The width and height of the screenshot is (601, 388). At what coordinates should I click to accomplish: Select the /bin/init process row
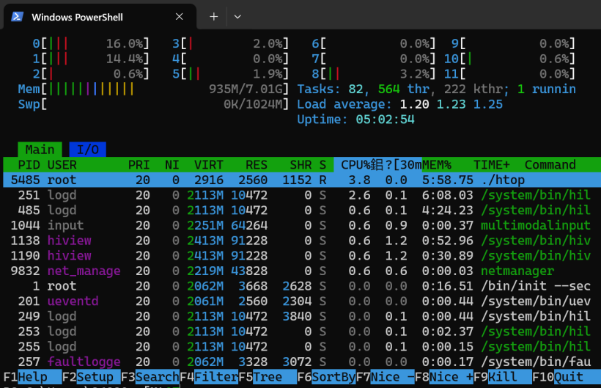coord(302,286)
